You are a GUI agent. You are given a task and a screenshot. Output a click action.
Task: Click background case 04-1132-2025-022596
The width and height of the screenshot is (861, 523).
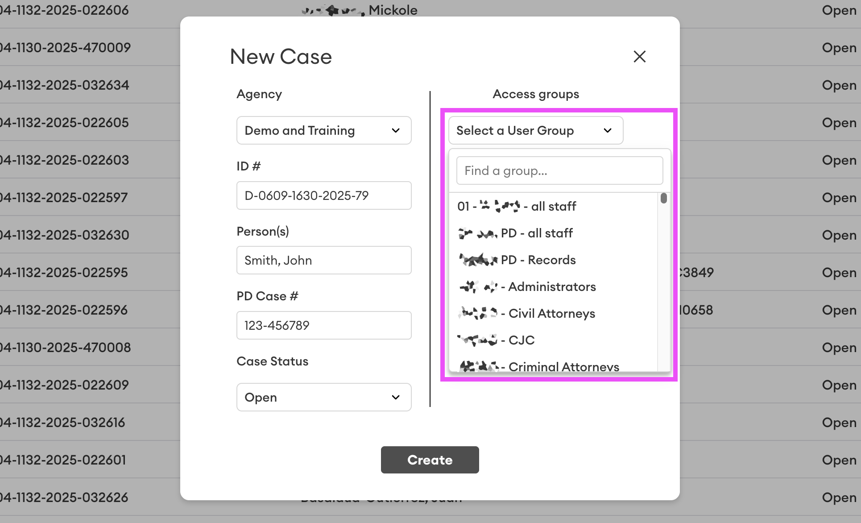pyautogui.click(x=64, y=310)
